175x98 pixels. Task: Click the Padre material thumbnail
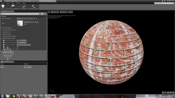(x=20, y=23)
